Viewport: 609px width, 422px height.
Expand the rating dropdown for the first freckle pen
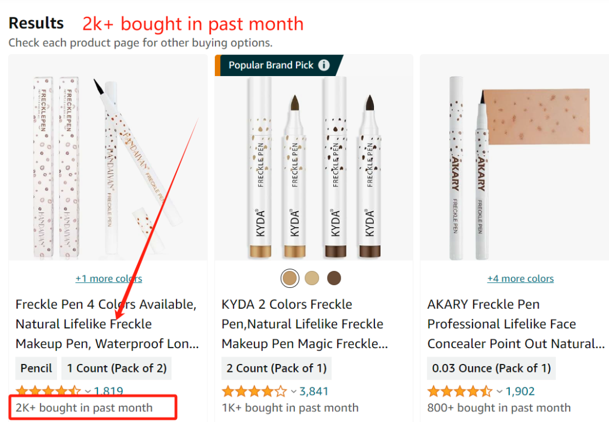88,391
